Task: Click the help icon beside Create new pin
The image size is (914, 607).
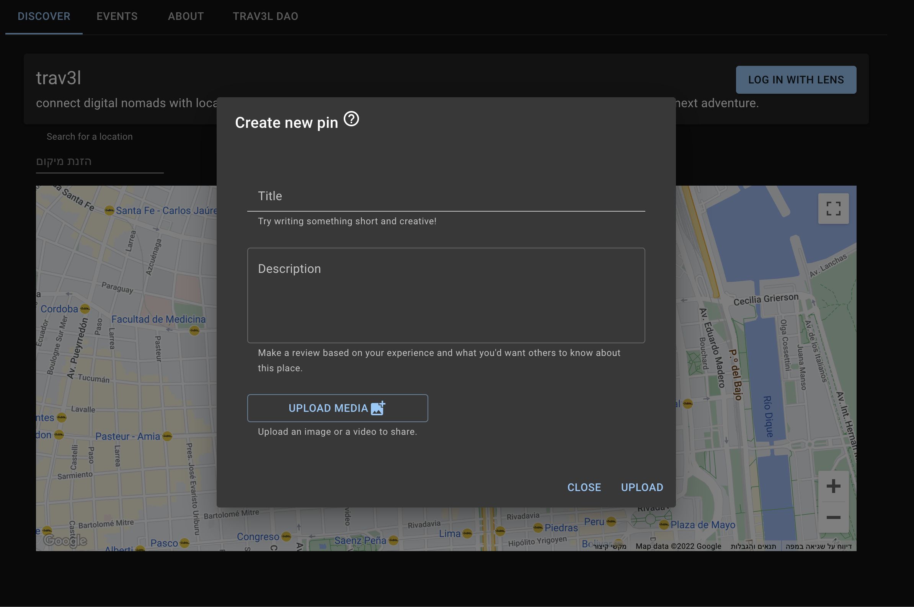Action: 351,119
